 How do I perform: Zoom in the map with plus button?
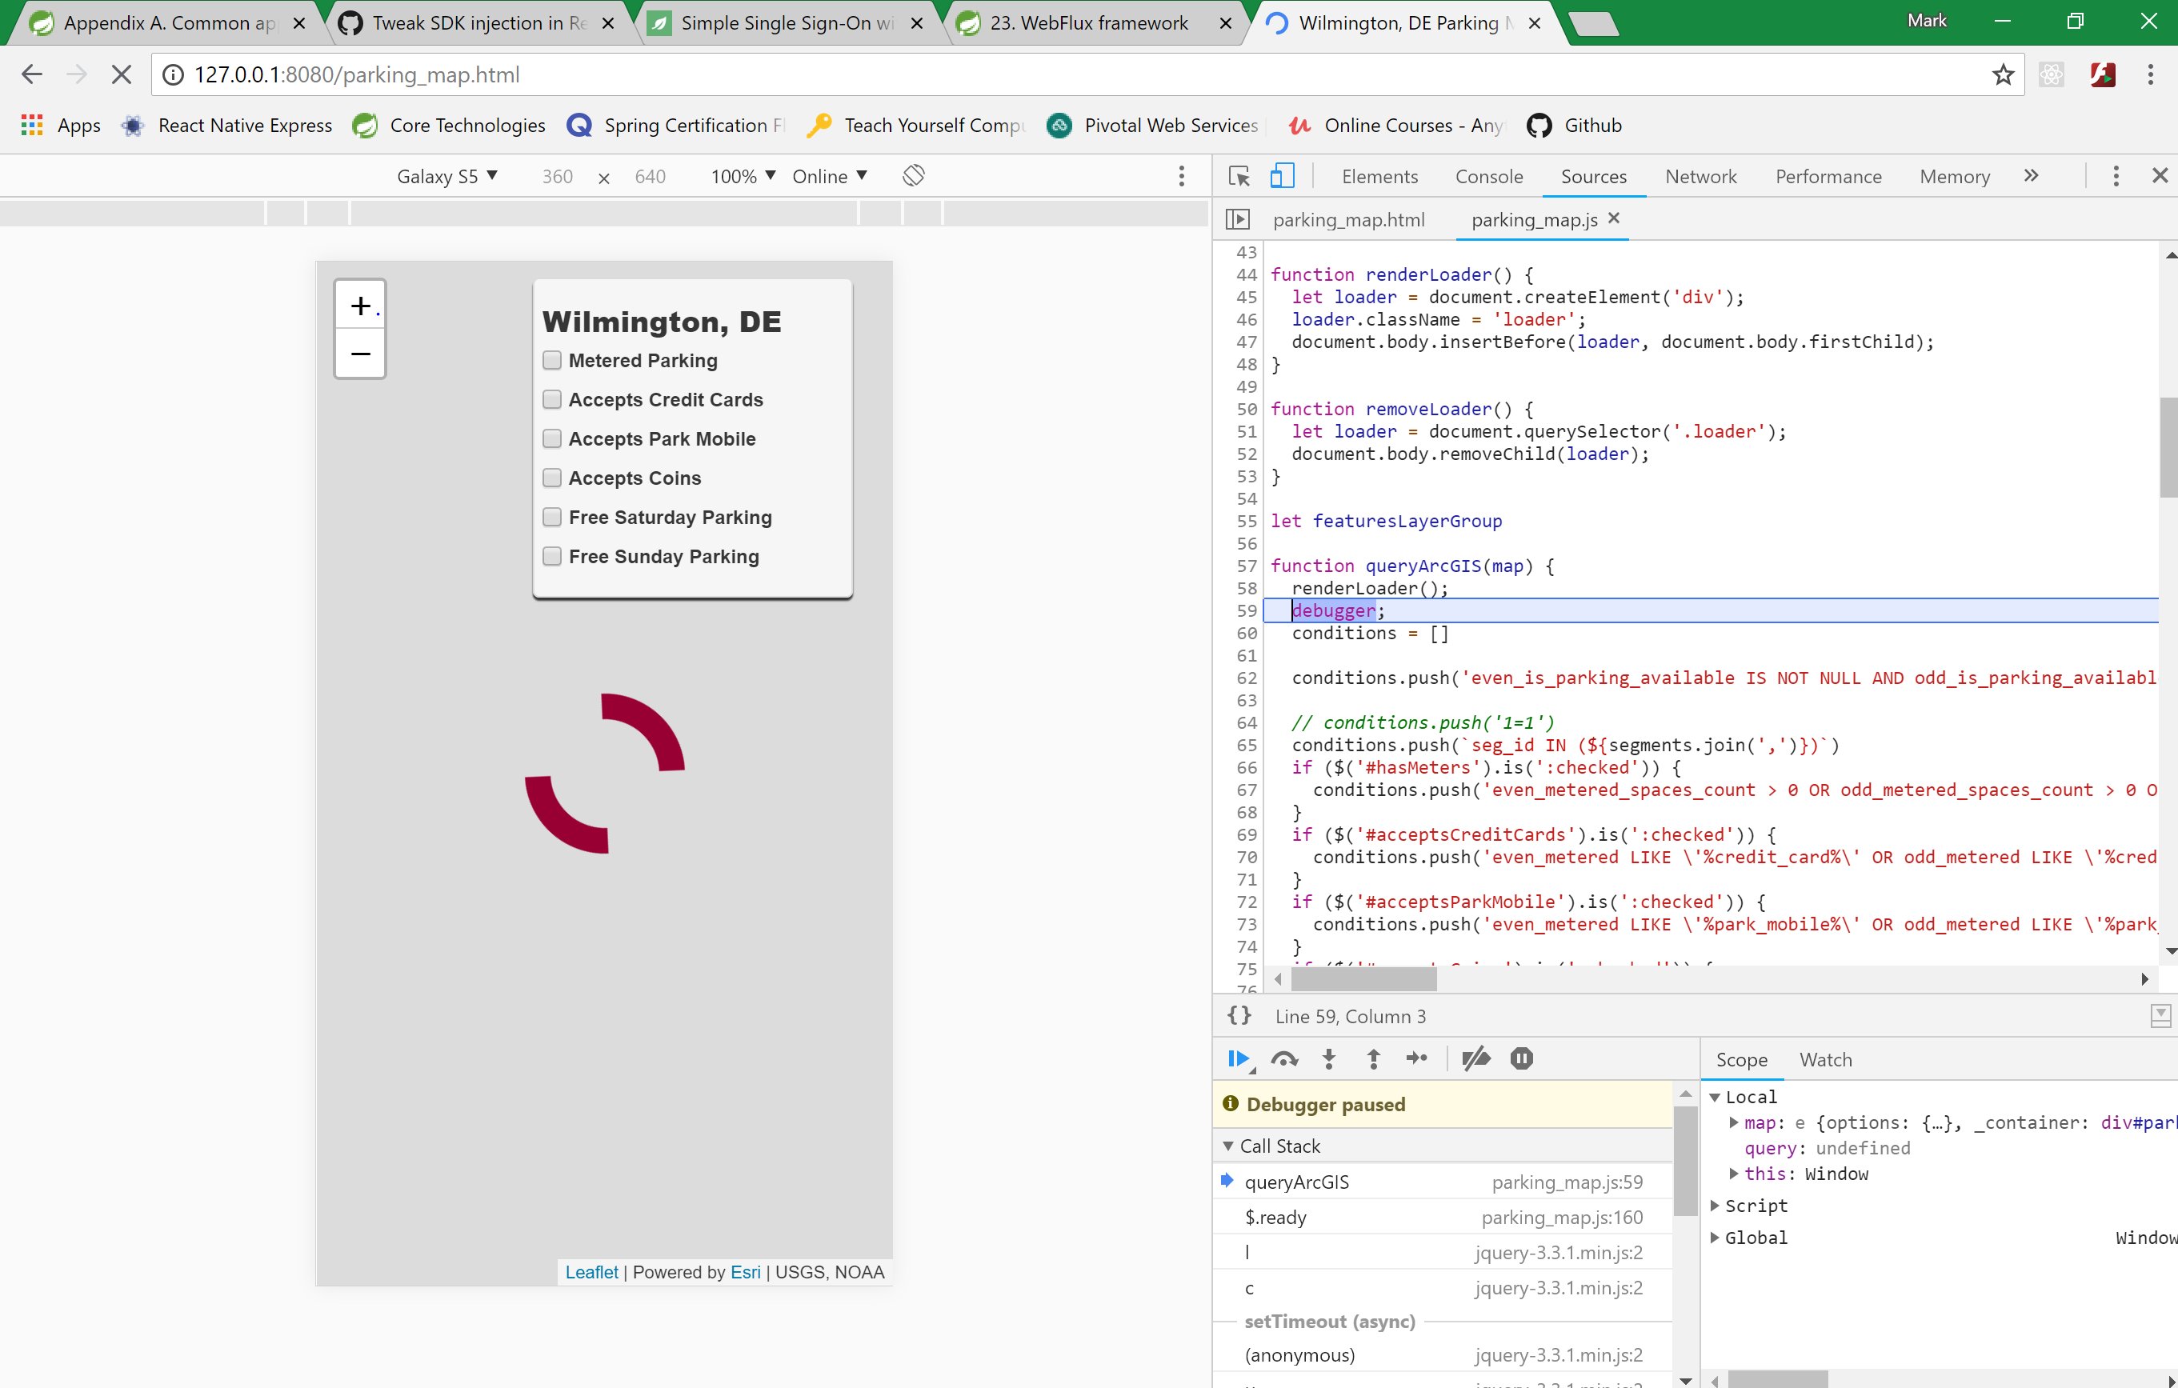point(360,306)
